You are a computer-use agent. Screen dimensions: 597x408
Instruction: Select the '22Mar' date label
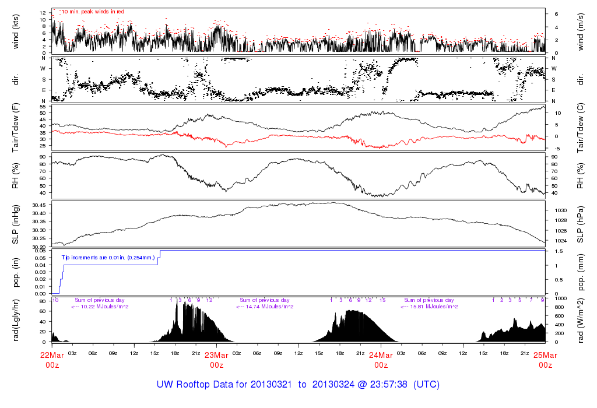point(52,355)
